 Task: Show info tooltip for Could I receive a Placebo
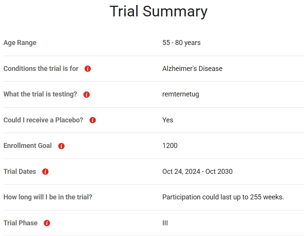[93, 120]
